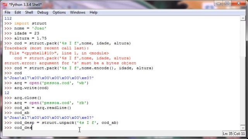This screenshot has height=139, width=248.
Task: Click the line nome = 'Joao'
Action: pos(25,28)
